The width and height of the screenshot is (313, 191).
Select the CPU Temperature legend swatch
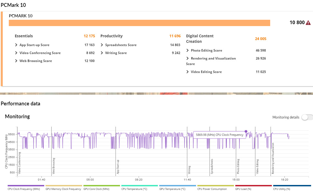[140, 186]
